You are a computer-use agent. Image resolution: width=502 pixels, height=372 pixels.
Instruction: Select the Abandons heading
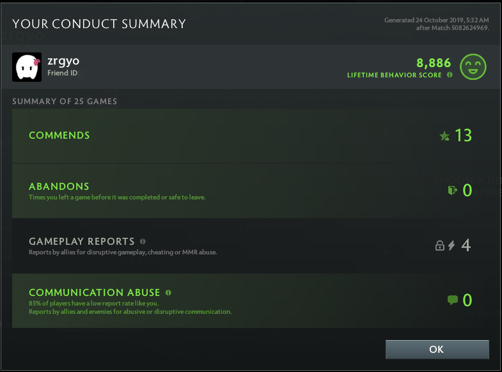[59, 187]
